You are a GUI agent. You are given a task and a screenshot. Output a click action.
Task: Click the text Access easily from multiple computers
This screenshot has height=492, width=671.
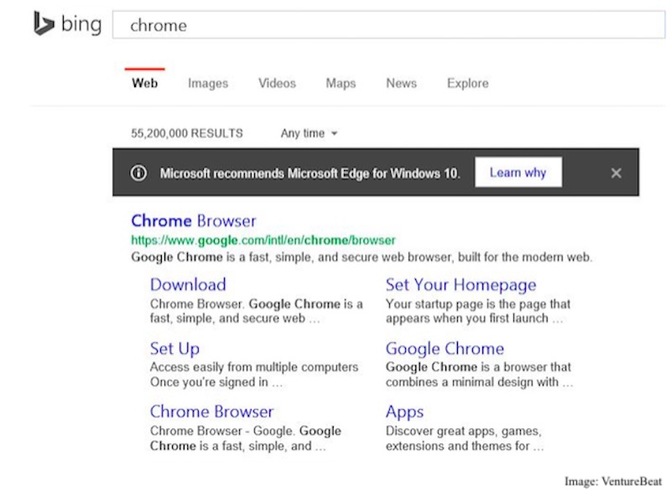click(x=254, y=367)
